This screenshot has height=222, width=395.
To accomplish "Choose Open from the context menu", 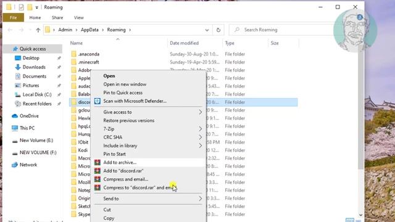I will [x=109, y=76].
